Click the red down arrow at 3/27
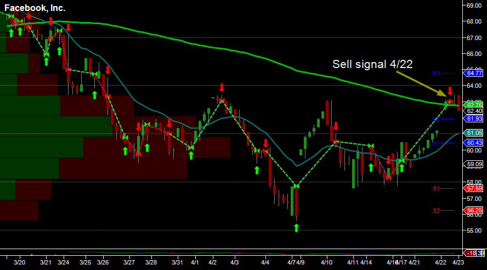The width and height of the screenshot is (487, 270). pyautogui.click(x=139, y=126)
